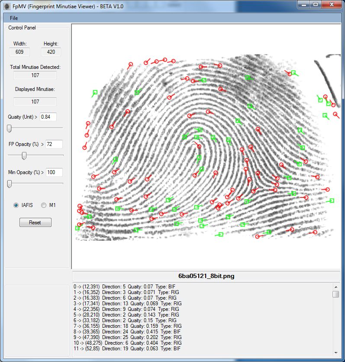Viewport: 345px width, 362px height.
Task: Switch to the M1 format option
Action: click(44, 205)
